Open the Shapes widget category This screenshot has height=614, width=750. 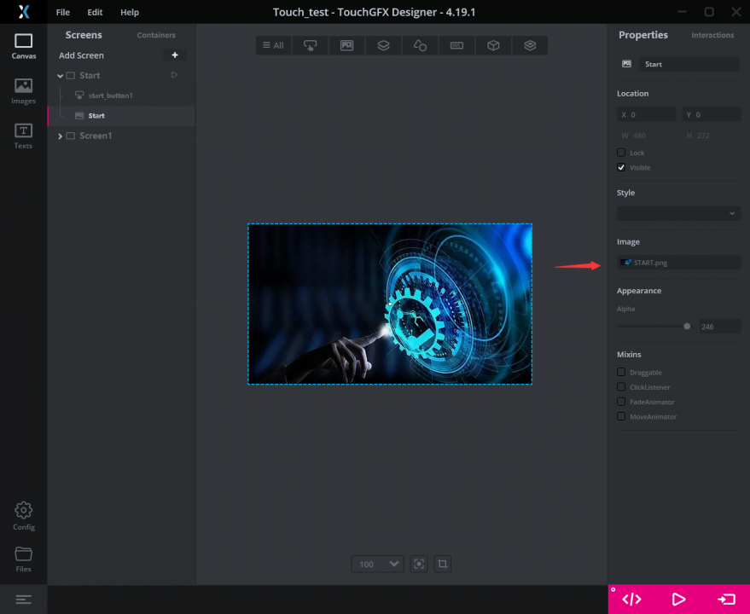[x=420, y=45]
